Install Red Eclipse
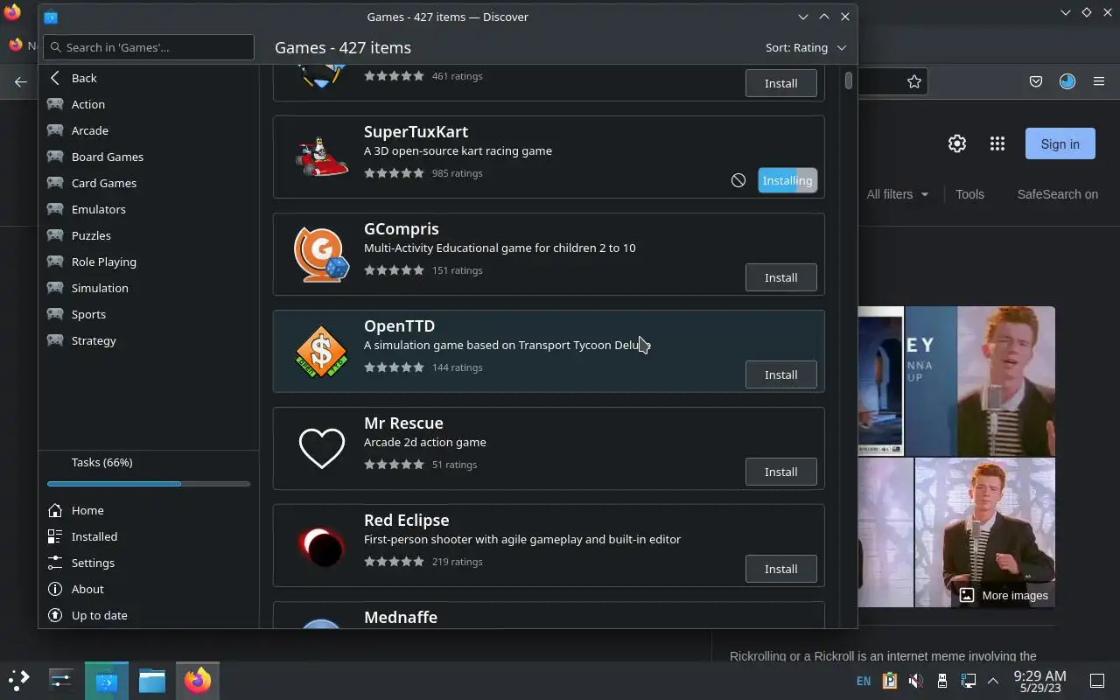Screen dimensions: 1120x700 click(780, 569)
